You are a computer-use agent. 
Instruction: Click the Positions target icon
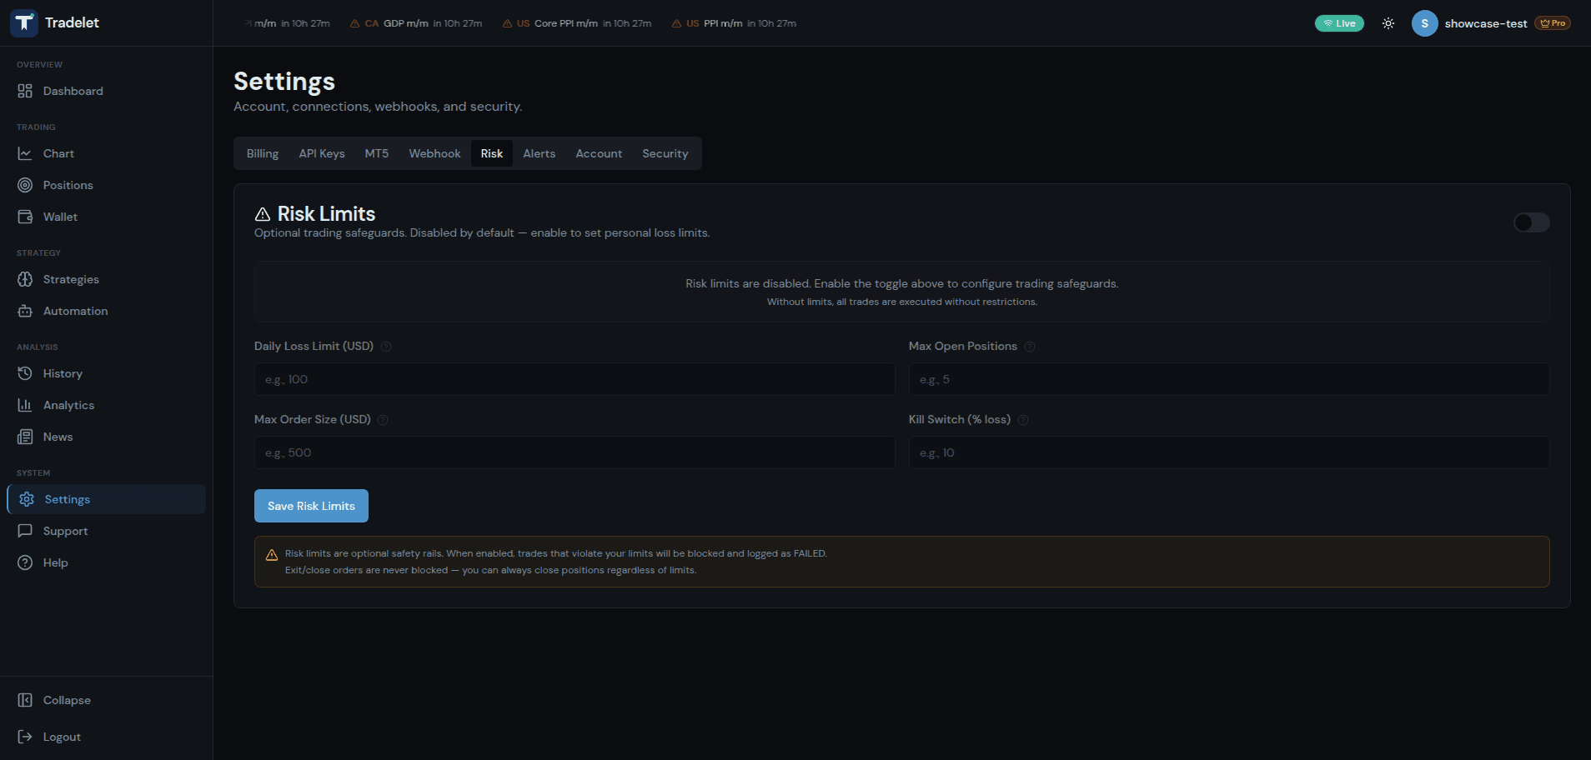pyautogui.click(x=25, y=185)
